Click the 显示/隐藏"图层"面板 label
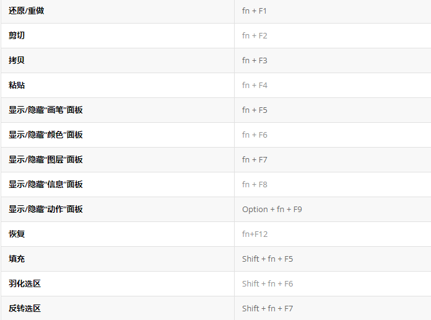The height and width of the screenshot is (320, 431). 46,160
